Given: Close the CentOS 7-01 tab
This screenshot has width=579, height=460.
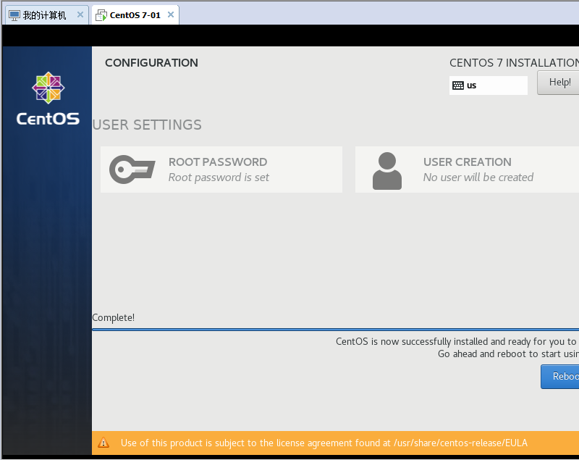Looking at the screenshot, I should point(171,14).
